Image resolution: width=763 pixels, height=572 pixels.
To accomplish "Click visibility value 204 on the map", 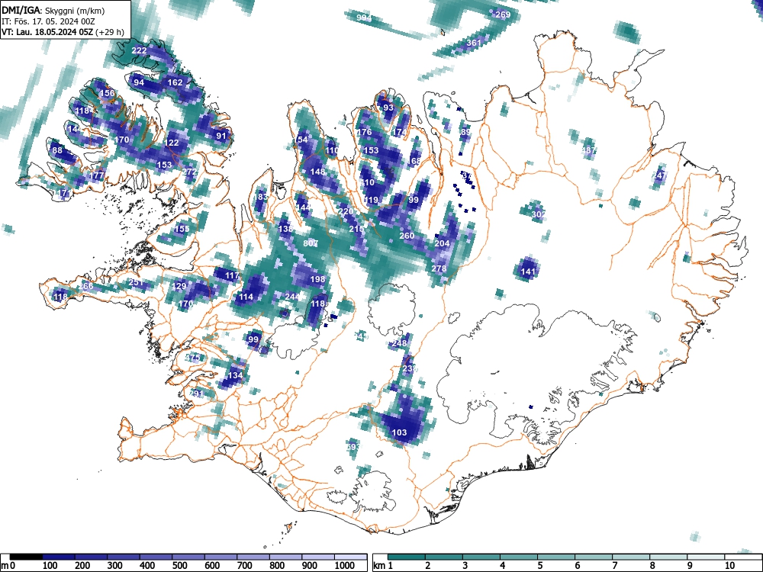I will coord(442,243).
